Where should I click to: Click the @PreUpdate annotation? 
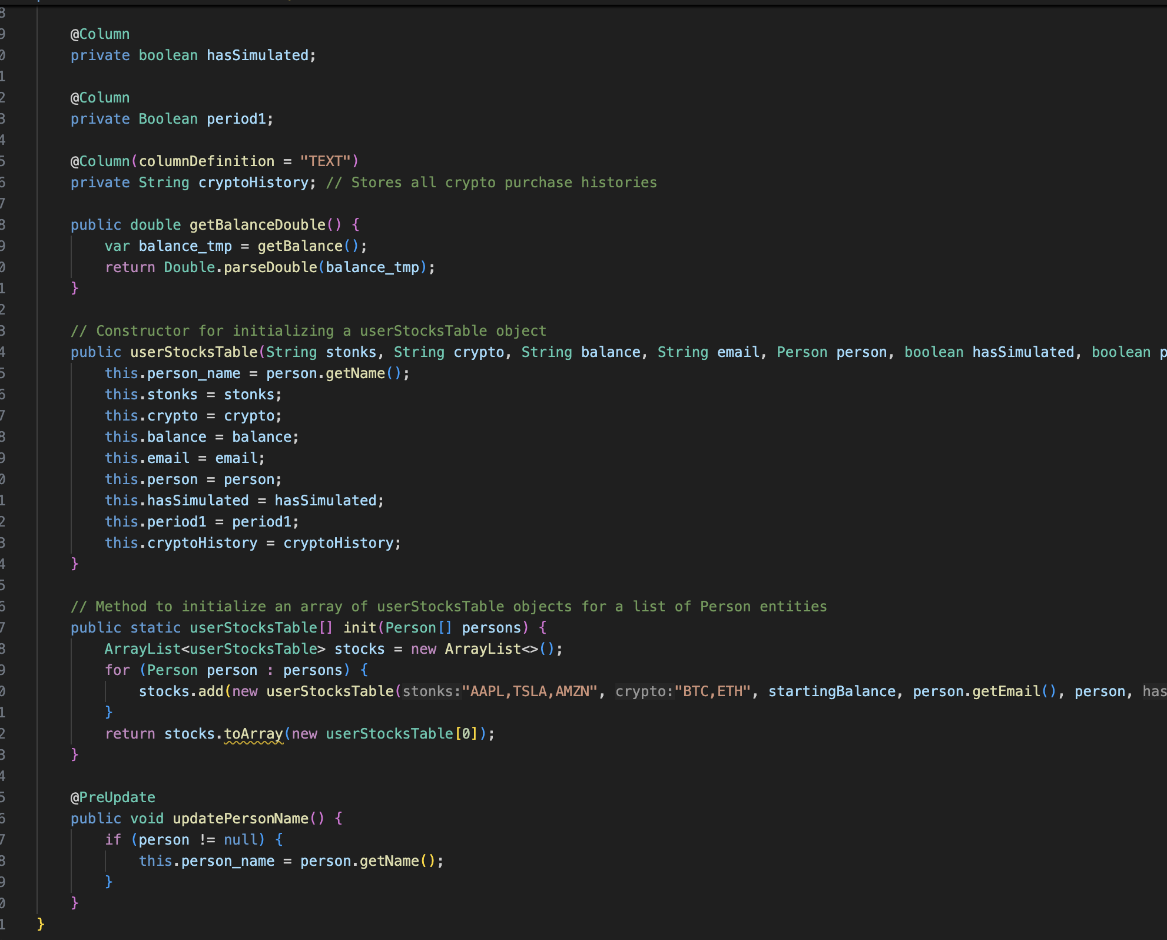click(113, 797)
